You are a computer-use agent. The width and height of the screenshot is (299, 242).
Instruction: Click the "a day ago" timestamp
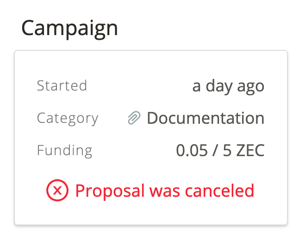pos(228,86)
